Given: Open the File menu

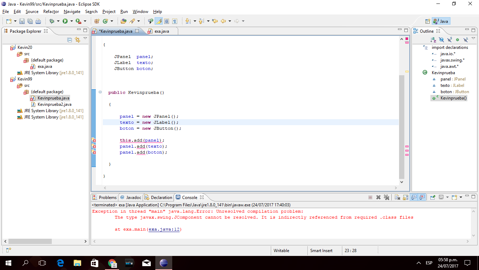Looking at the screenshot, I should [5, 12].
